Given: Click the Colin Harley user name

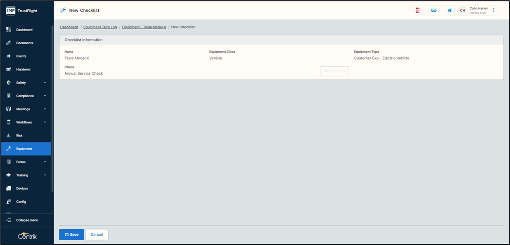Looking at the screenshot, I should (478, 8).
